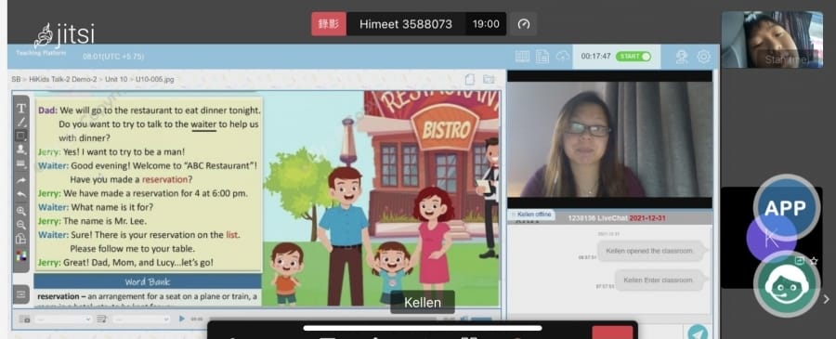This screenshot has height=339, width=836.
Task: Click the Kellen name label overlay
Action: coord(423,302)
